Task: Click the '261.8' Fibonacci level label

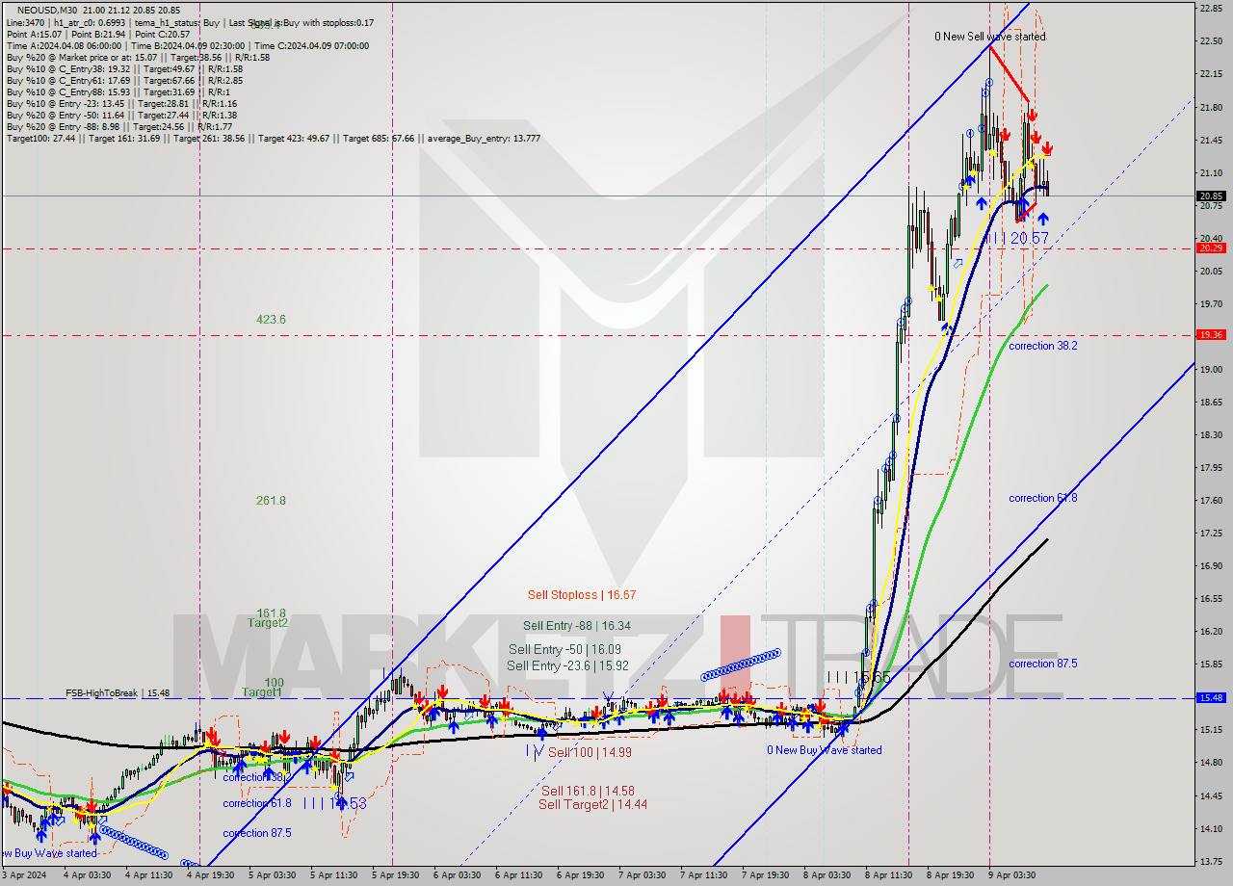Action: (x=271, y=501)
